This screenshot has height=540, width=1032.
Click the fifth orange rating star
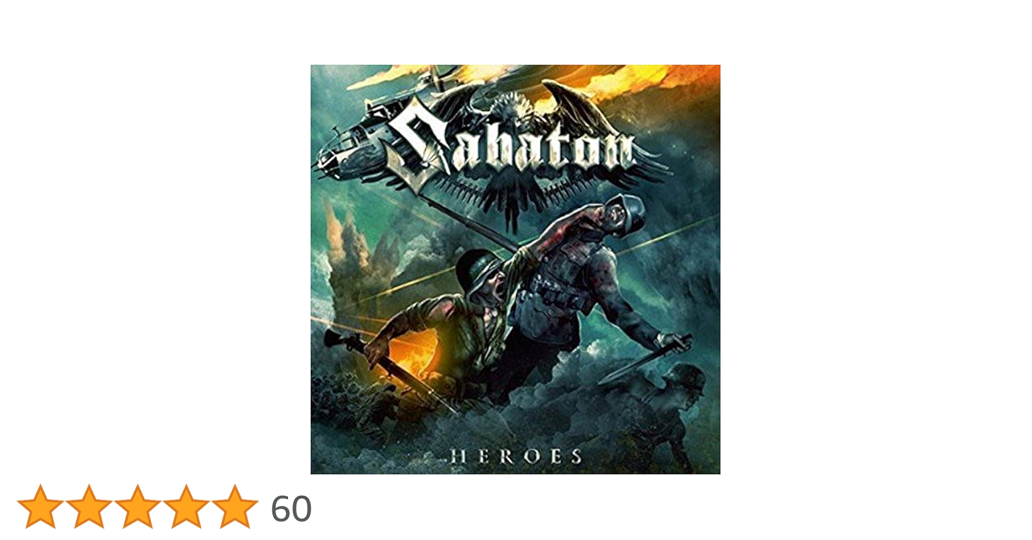pyautogui.click(x=234, y=507)
